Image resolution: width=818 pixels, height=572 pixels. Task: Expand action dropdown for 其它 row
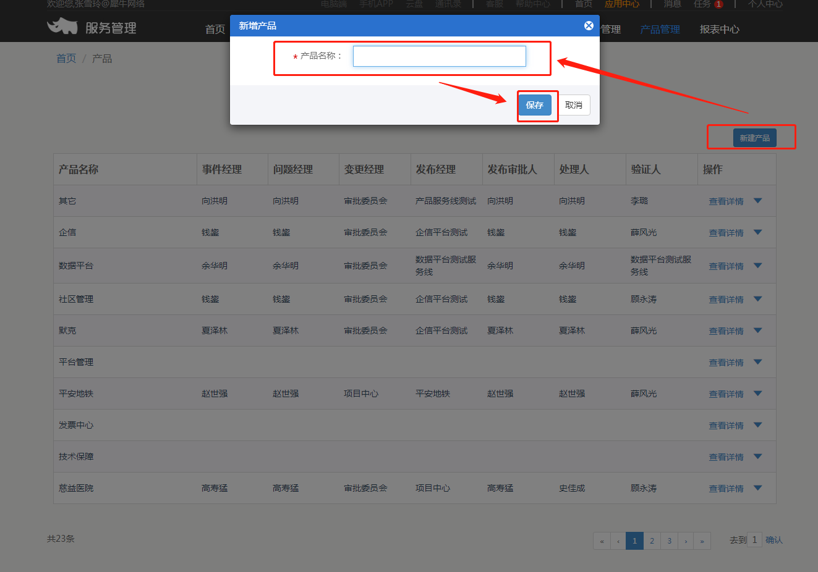[x=758, y=201]
